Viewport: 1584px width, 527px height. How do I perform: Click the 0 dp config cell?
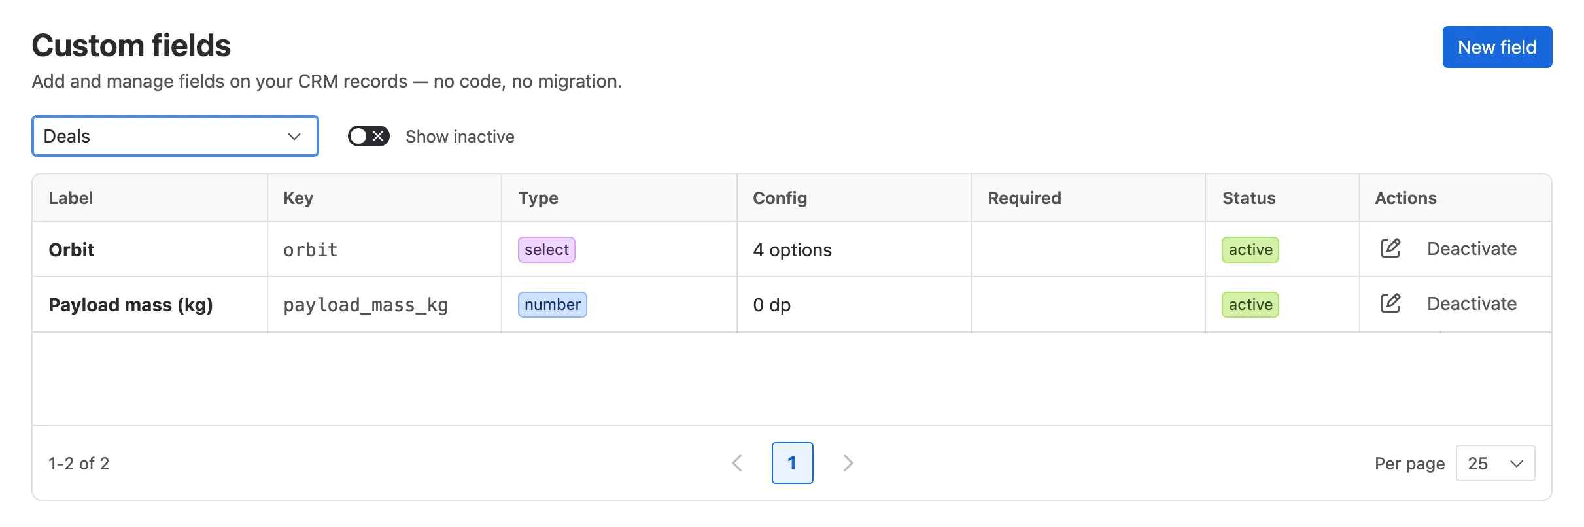854,304
